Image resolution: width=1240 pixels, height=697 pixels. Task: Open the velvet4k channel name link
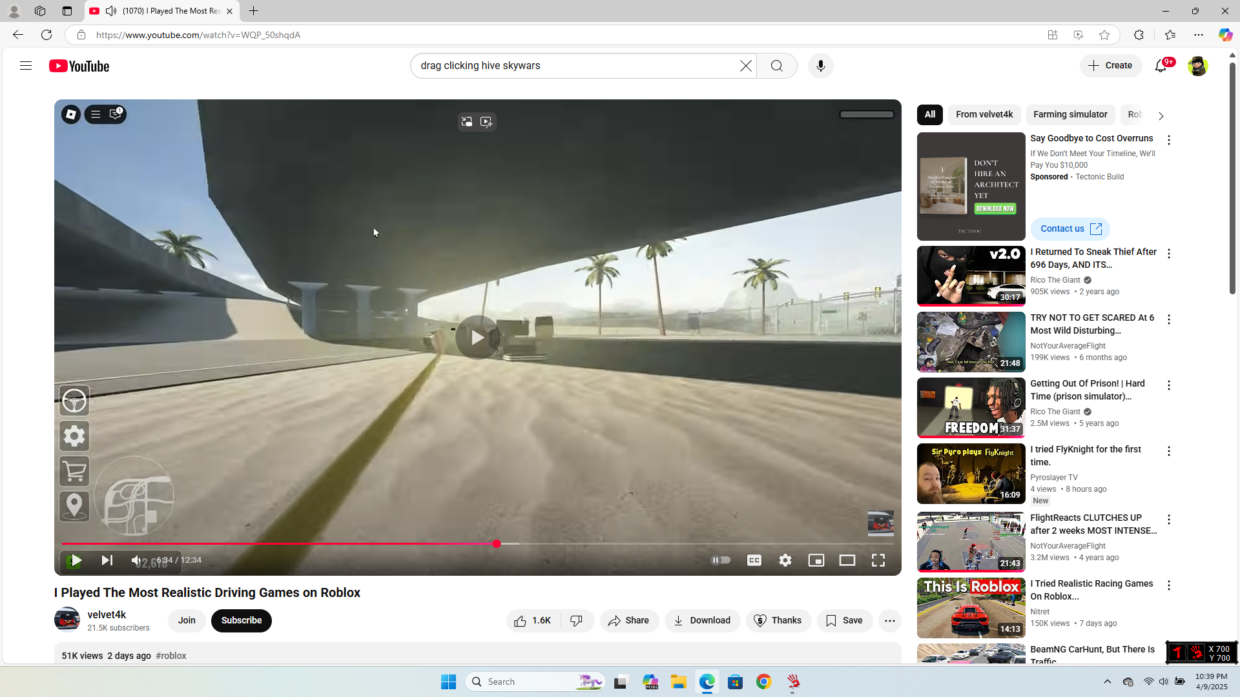107,615
